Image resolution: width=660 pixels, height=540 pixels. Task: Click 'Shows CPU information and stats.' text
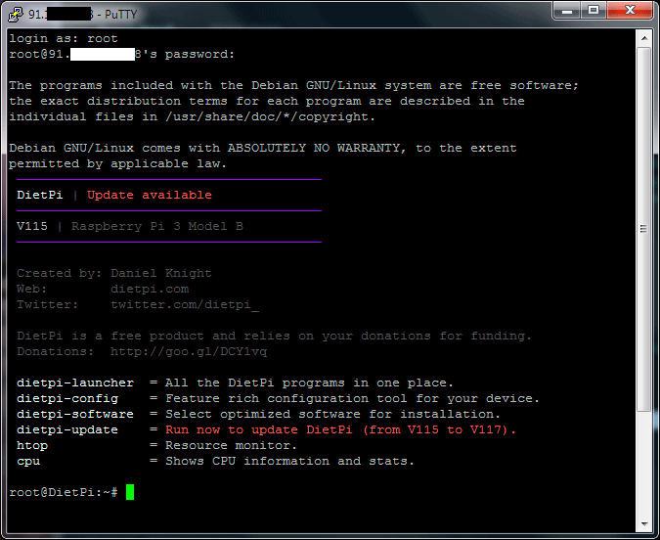pyautogui.click(x=290, y=461)
